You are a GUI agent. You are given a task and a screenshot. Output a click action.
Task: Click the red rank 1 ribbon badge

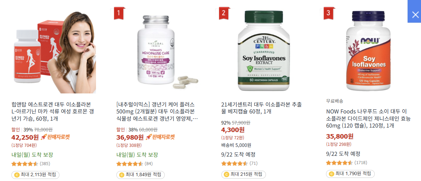[118, 14]
